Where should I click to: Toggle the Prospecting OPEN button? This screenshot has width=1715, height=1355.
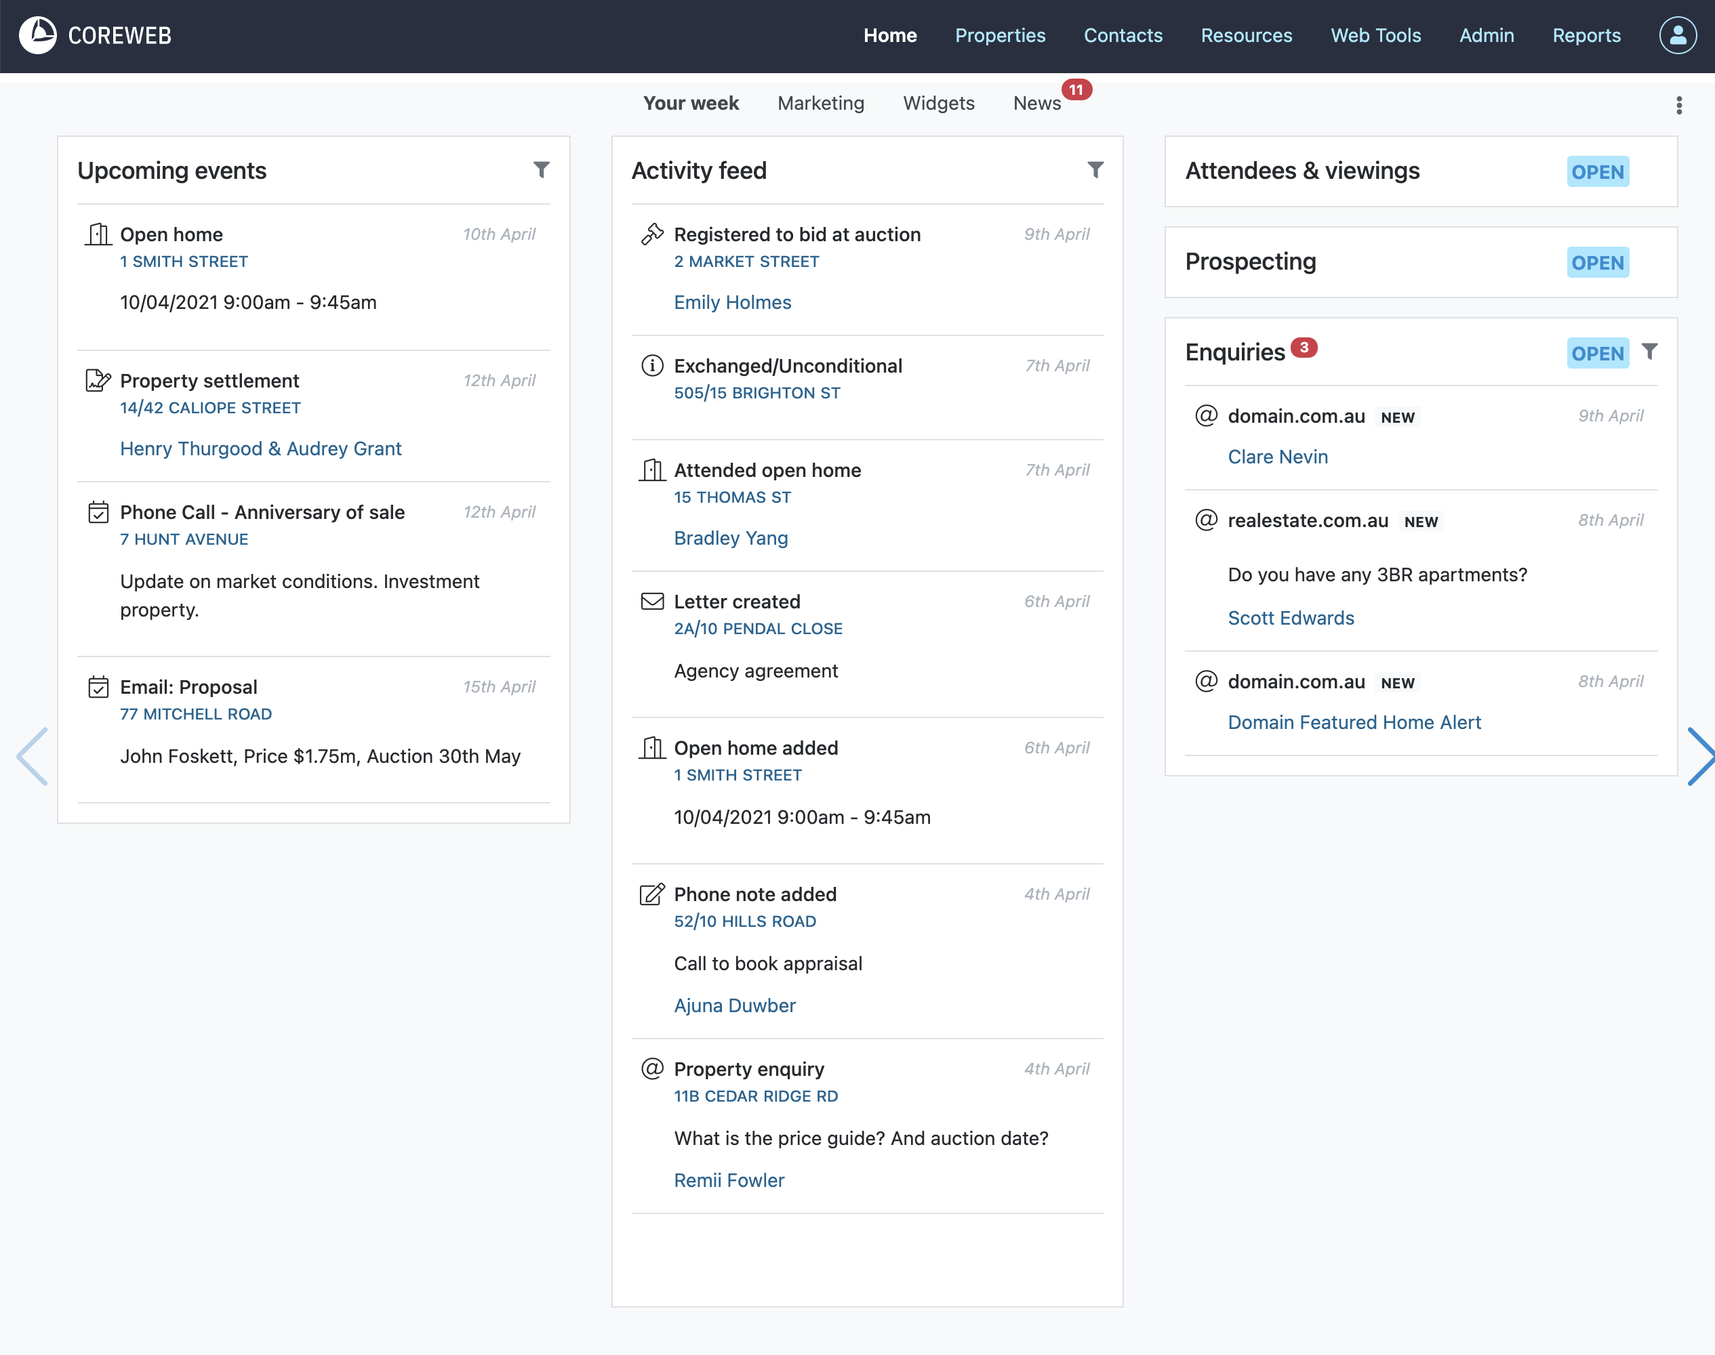pyautogui.click(x=1597, y=263)
